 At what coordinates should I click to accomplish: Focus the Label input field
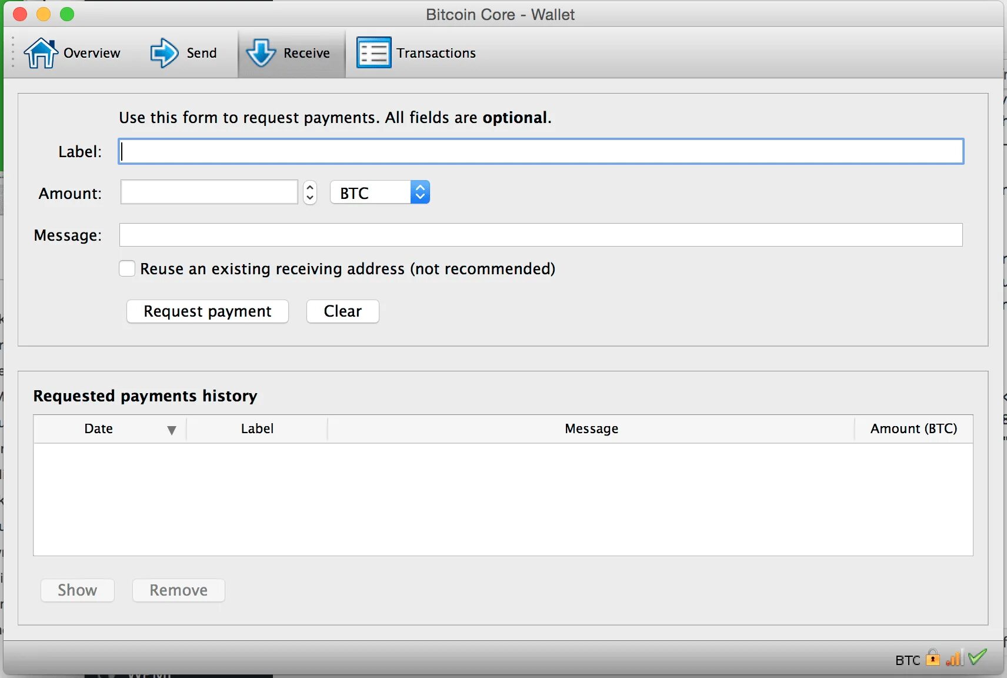[x=541, y=151]
